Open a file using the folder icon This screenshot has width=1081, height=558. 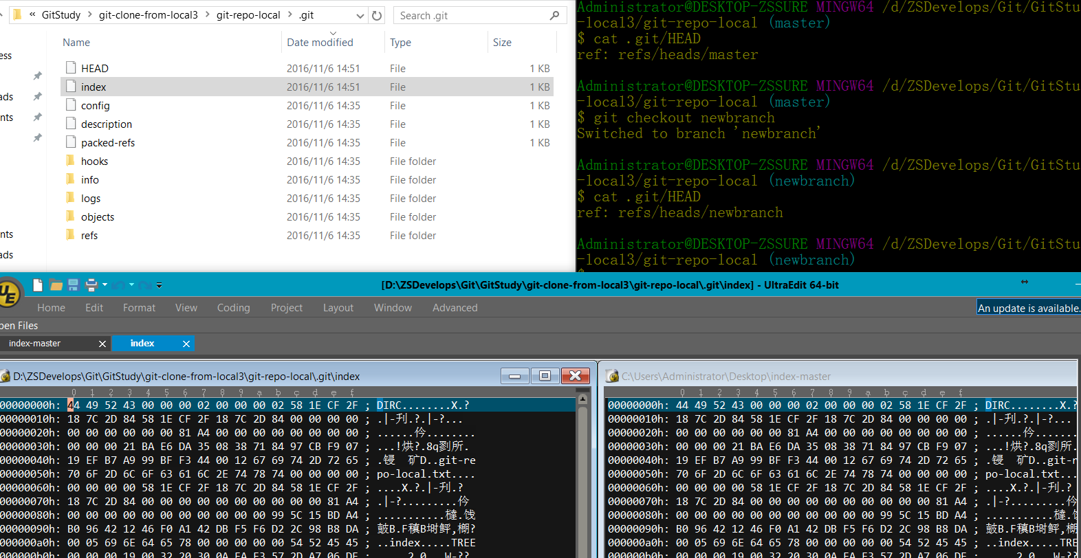(56, 285)
